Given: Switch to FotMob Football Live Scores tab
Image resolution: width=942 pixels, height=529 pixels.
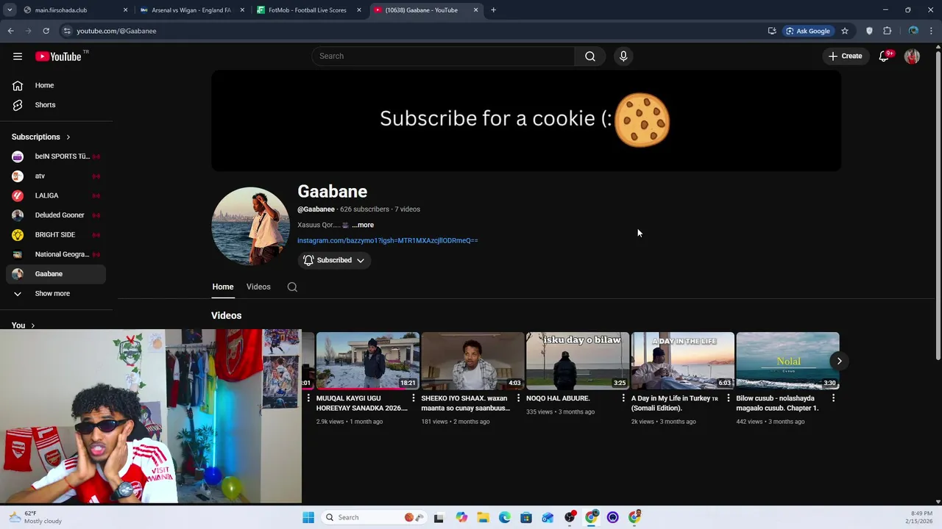Looking at the screenshot, I should 308,10.
